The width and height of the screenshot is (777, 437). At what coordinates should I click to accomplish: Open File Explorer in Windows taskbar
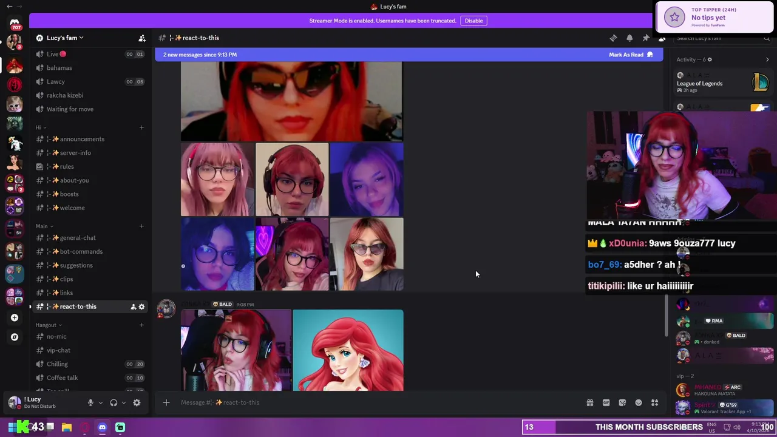pyautogui.click(x=67, y=427)
